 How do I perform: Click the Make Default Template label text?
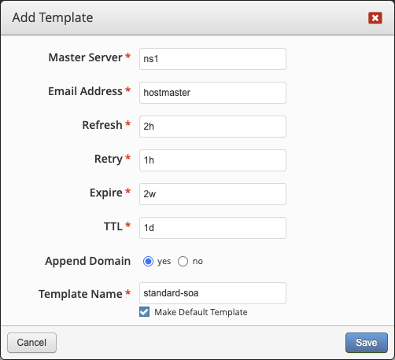pyautogui.click(x=201, y=312)
